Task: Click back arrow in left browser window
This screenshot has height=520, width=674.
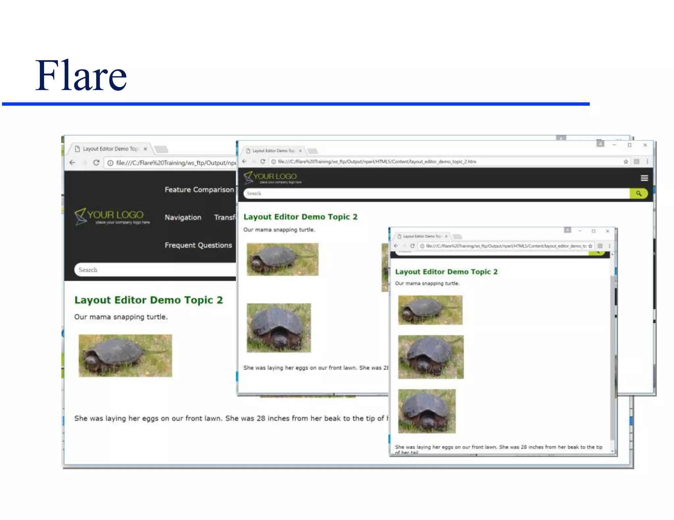Action: (x=72, y=163)
